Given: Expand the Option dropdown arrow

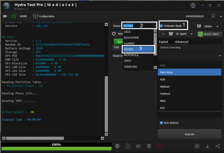Looking at the screenshot, I should [217, 26].
